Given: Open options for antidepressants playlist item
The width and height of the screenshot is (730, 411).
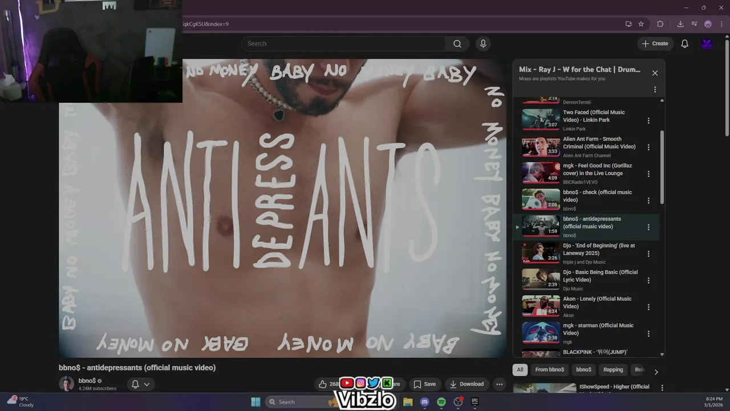Looking at the screenshot, I should [x=648, y=227].
